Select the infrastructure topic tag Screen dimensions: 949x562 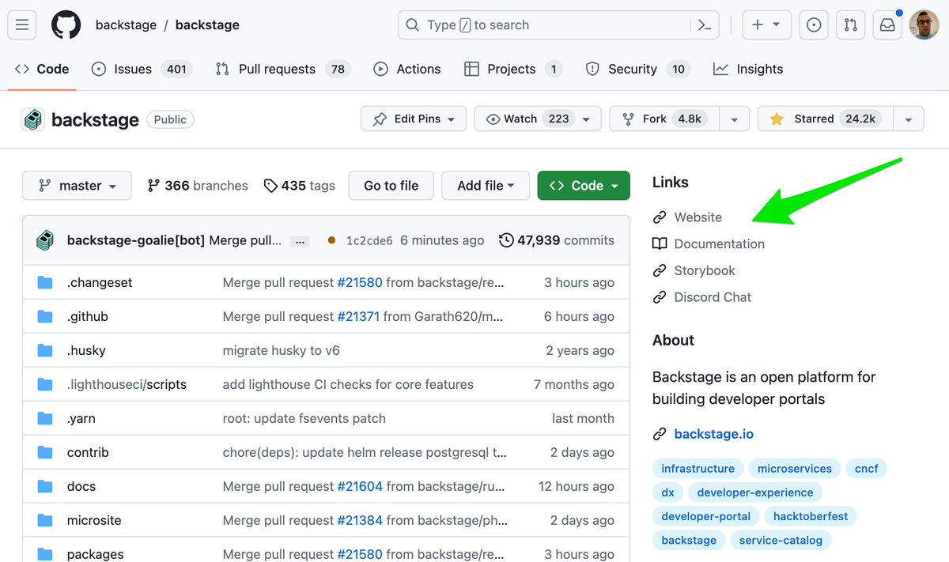pos(698,469)
